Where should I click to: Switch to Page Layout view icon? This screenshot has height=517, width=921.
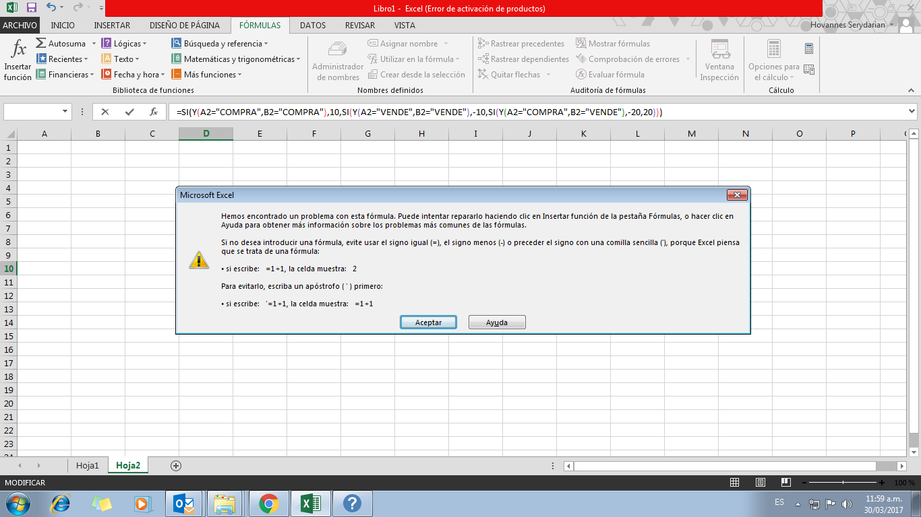coord(760,483)
